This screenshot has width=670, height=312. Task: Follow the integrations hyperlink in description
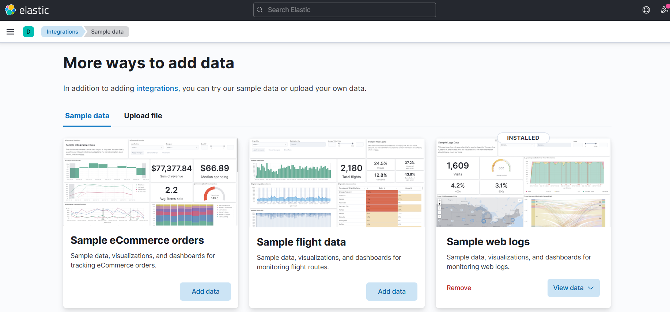[157, 88]
